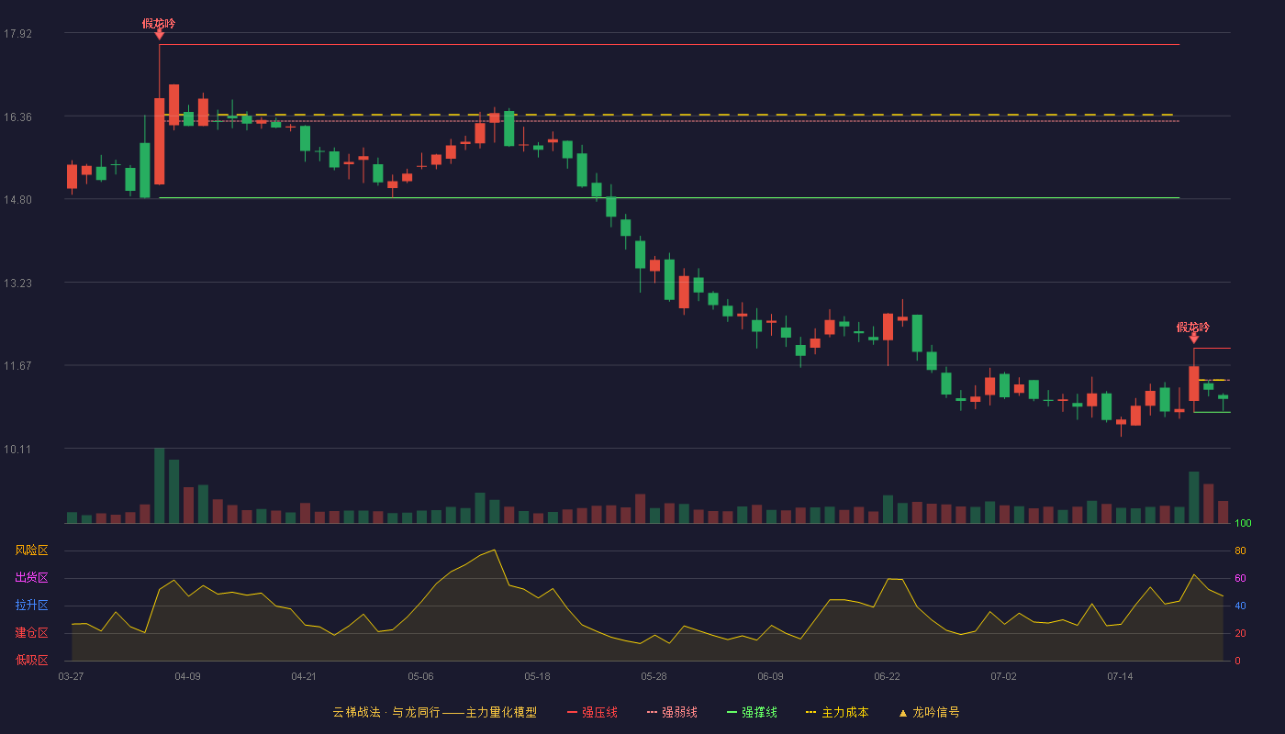1285x734 pixels.
Task: Click the 拉升区 zone label
Action: 31,606
